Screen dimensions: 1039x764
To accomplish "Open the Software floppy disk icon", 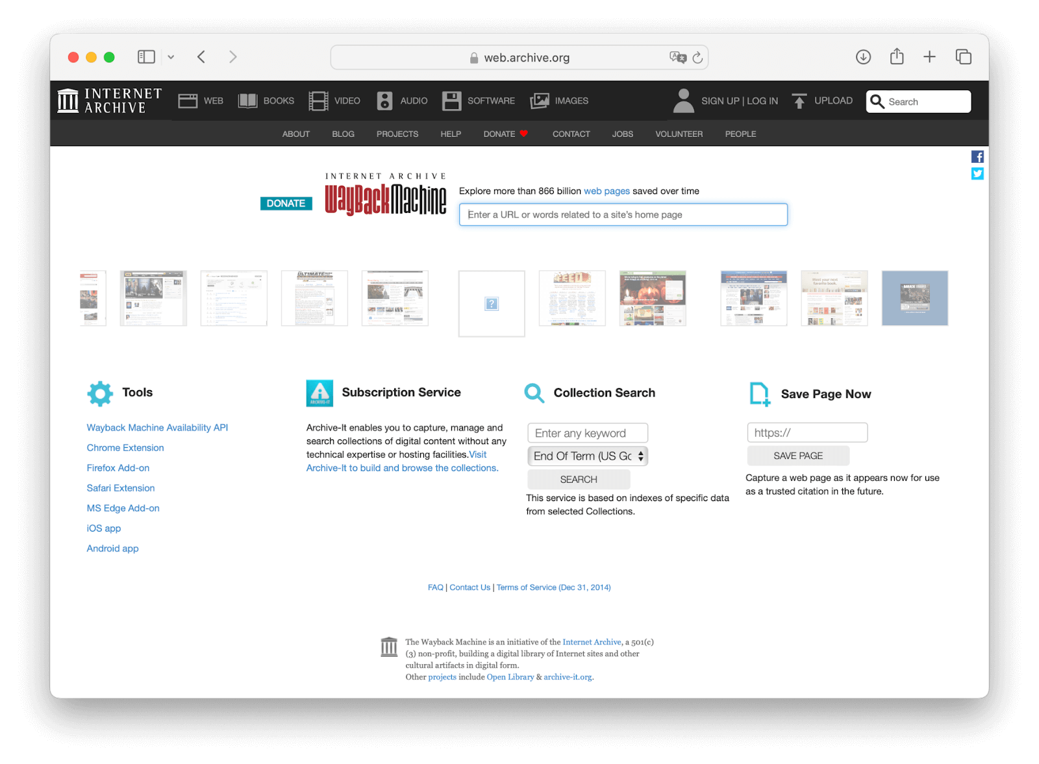I will coord(451,101).
